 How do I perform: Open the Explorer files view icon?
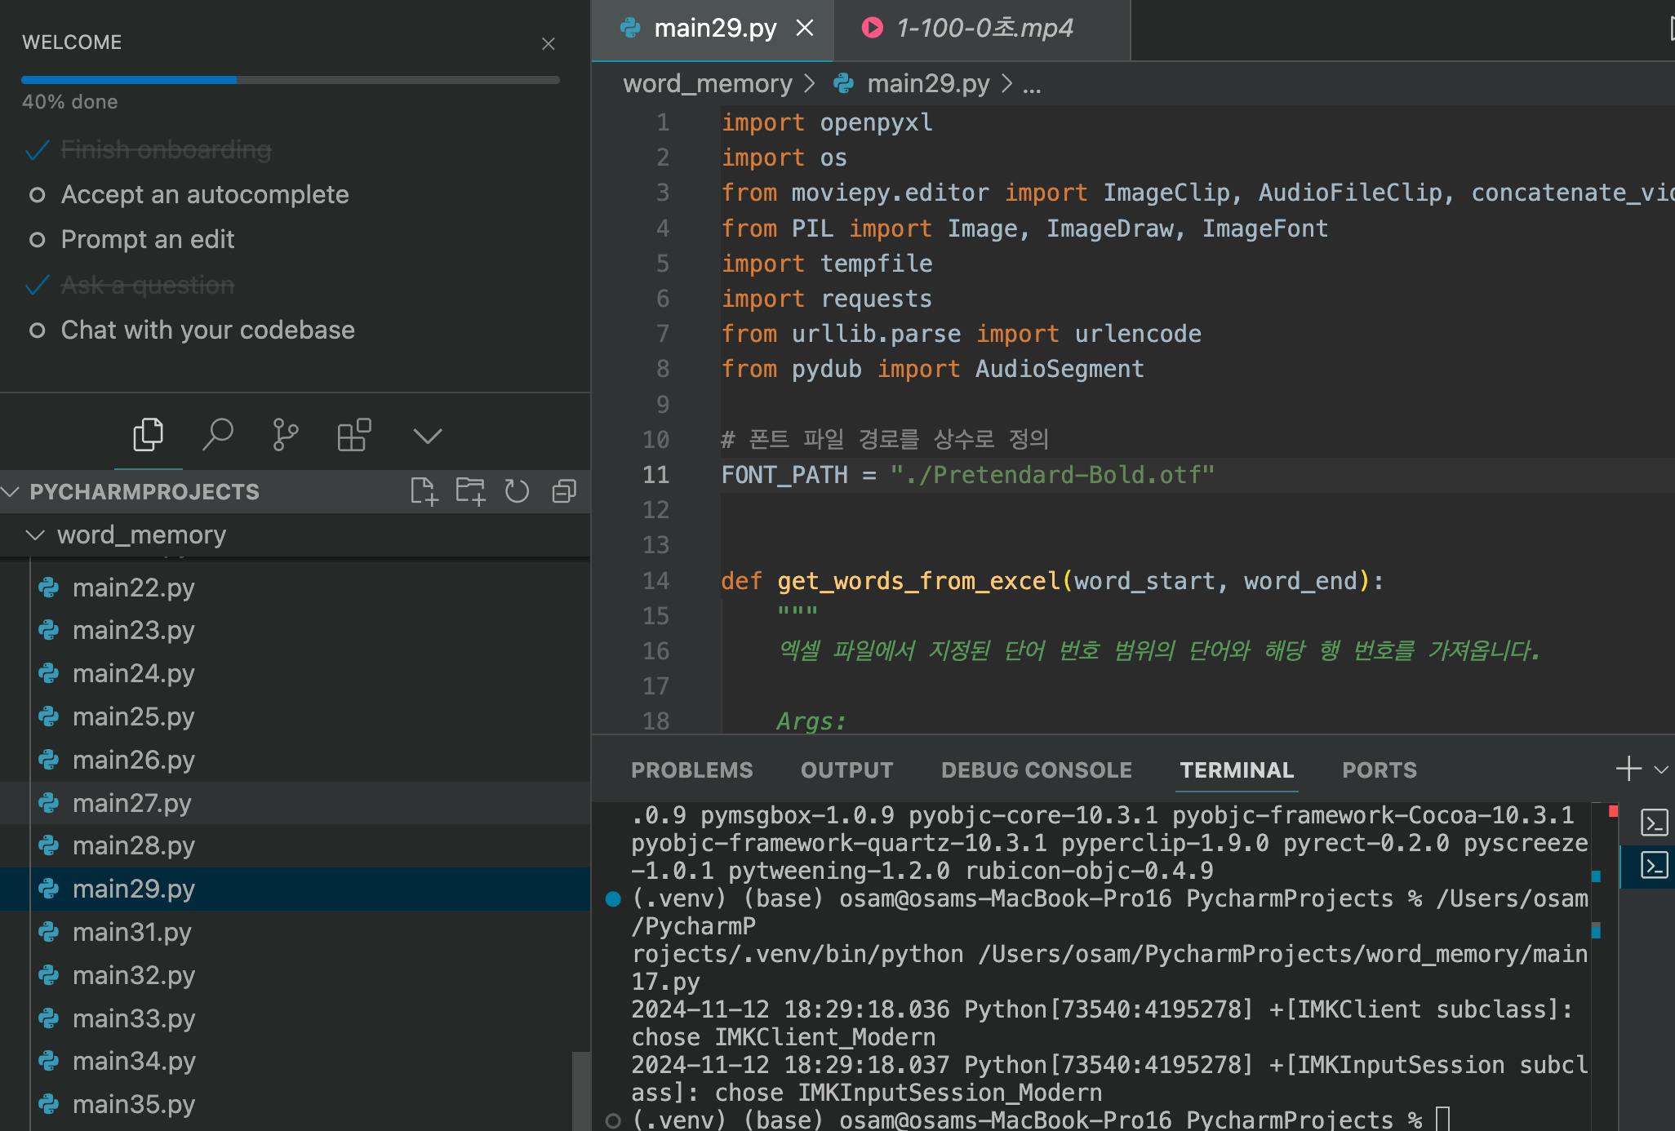[148, 435]
